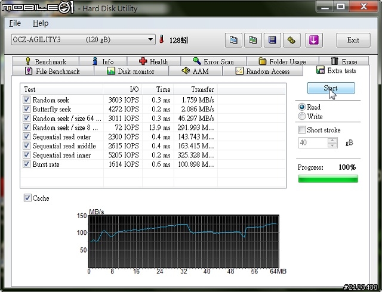Click the copy text toolbar icon
The image size is (382, 292).
[x=233, y=40]
